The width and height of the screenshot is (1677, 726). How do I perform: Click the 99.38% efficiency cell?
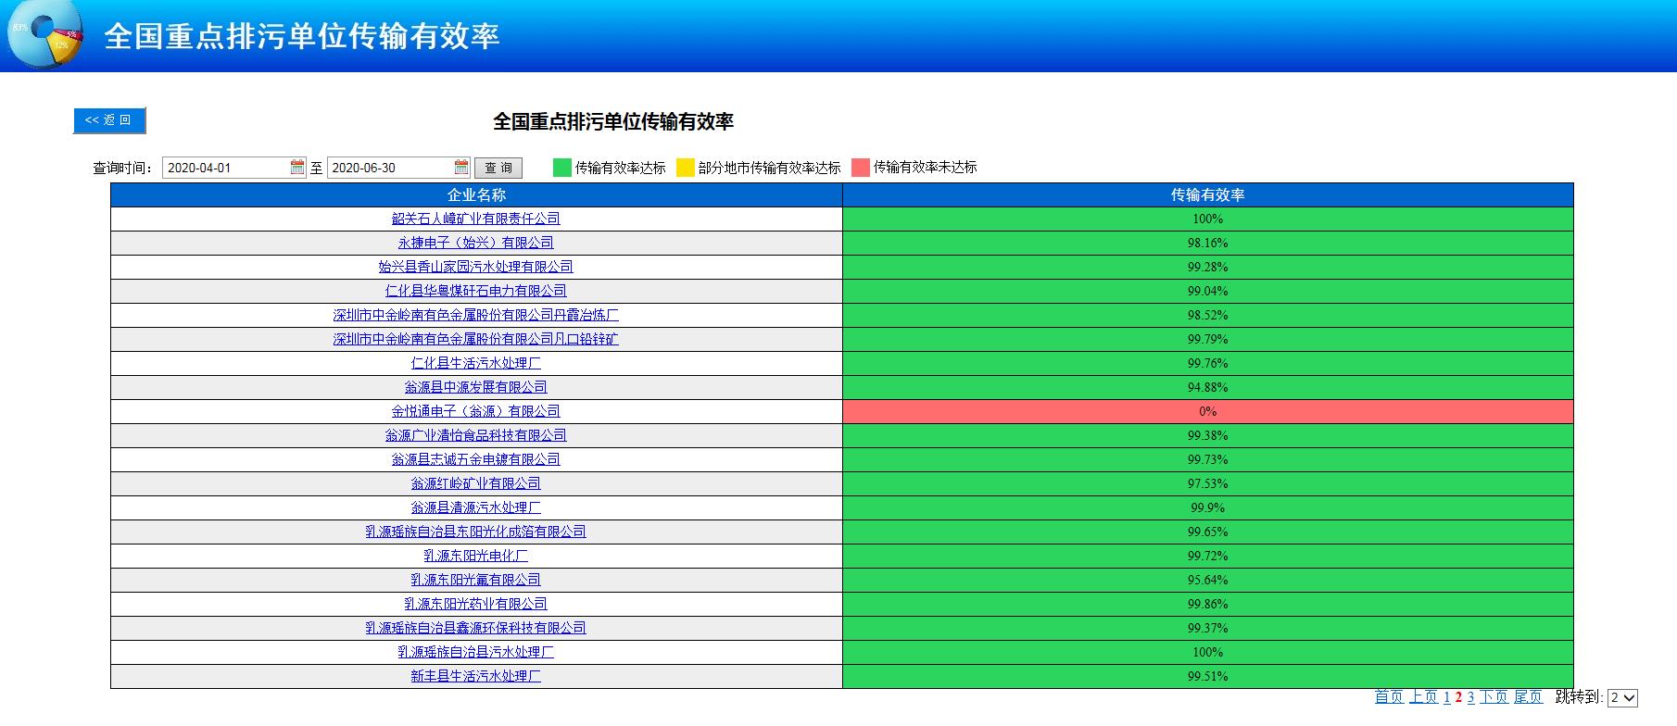click(1208, 435)
